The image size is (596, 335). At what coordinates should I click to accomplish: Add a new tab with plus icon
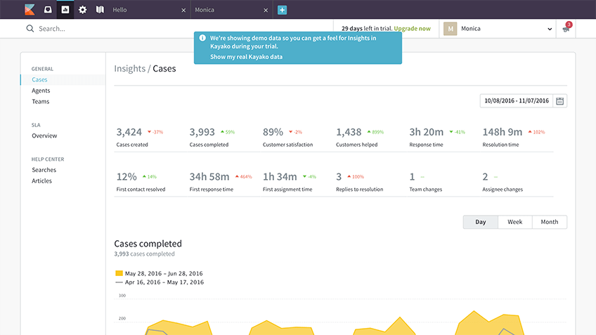(282, 10)
